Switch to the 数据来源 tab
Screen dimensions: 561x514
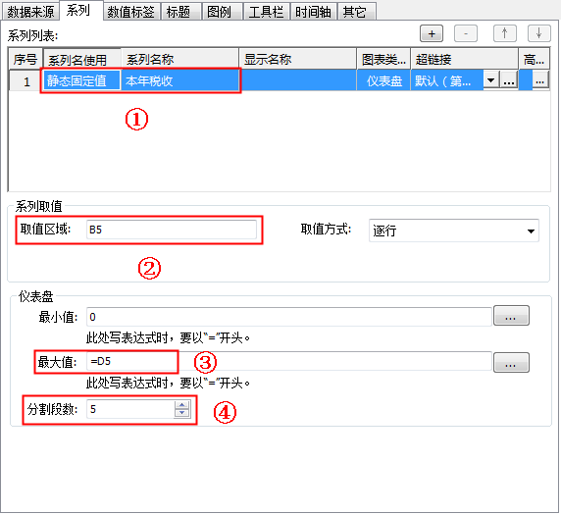(30, 11)
